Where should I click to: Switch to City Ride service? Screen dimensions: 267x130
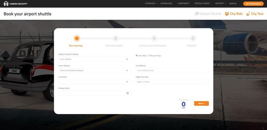click(234, 14)
